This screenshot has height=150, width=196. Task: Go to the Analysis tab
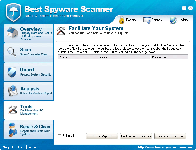(x=29, y=91)
